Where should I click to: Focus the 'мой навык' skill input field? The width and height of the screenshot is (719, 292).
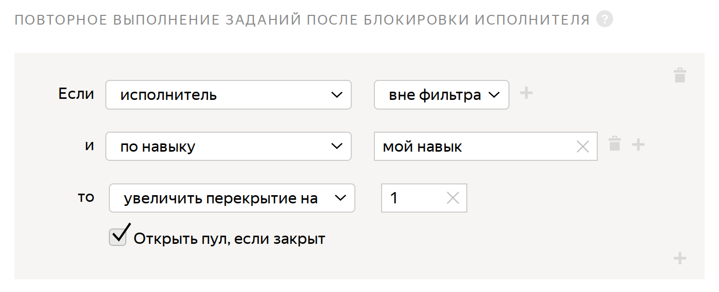tap(485, 147)
